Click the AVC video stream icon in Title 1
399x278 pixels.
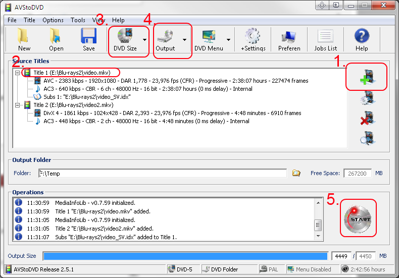coord(38,81)
